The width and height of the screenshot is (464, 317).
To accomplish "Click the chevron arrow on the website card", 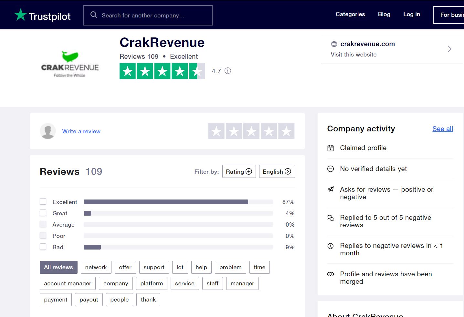I will coord(449,49).
